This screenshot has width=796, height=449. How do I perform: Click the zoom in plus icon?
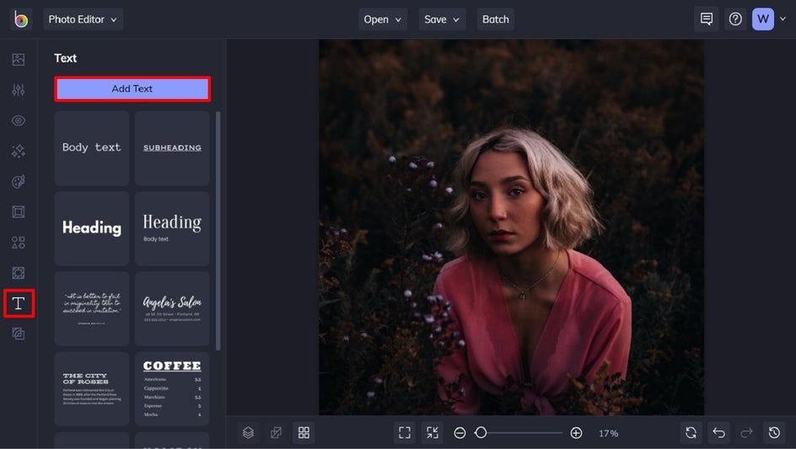pos(576,433)
